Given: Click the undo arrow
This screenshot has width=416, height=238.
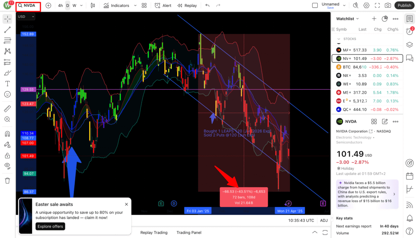Looking at the screenshot, I should click(x=208, y=6).
